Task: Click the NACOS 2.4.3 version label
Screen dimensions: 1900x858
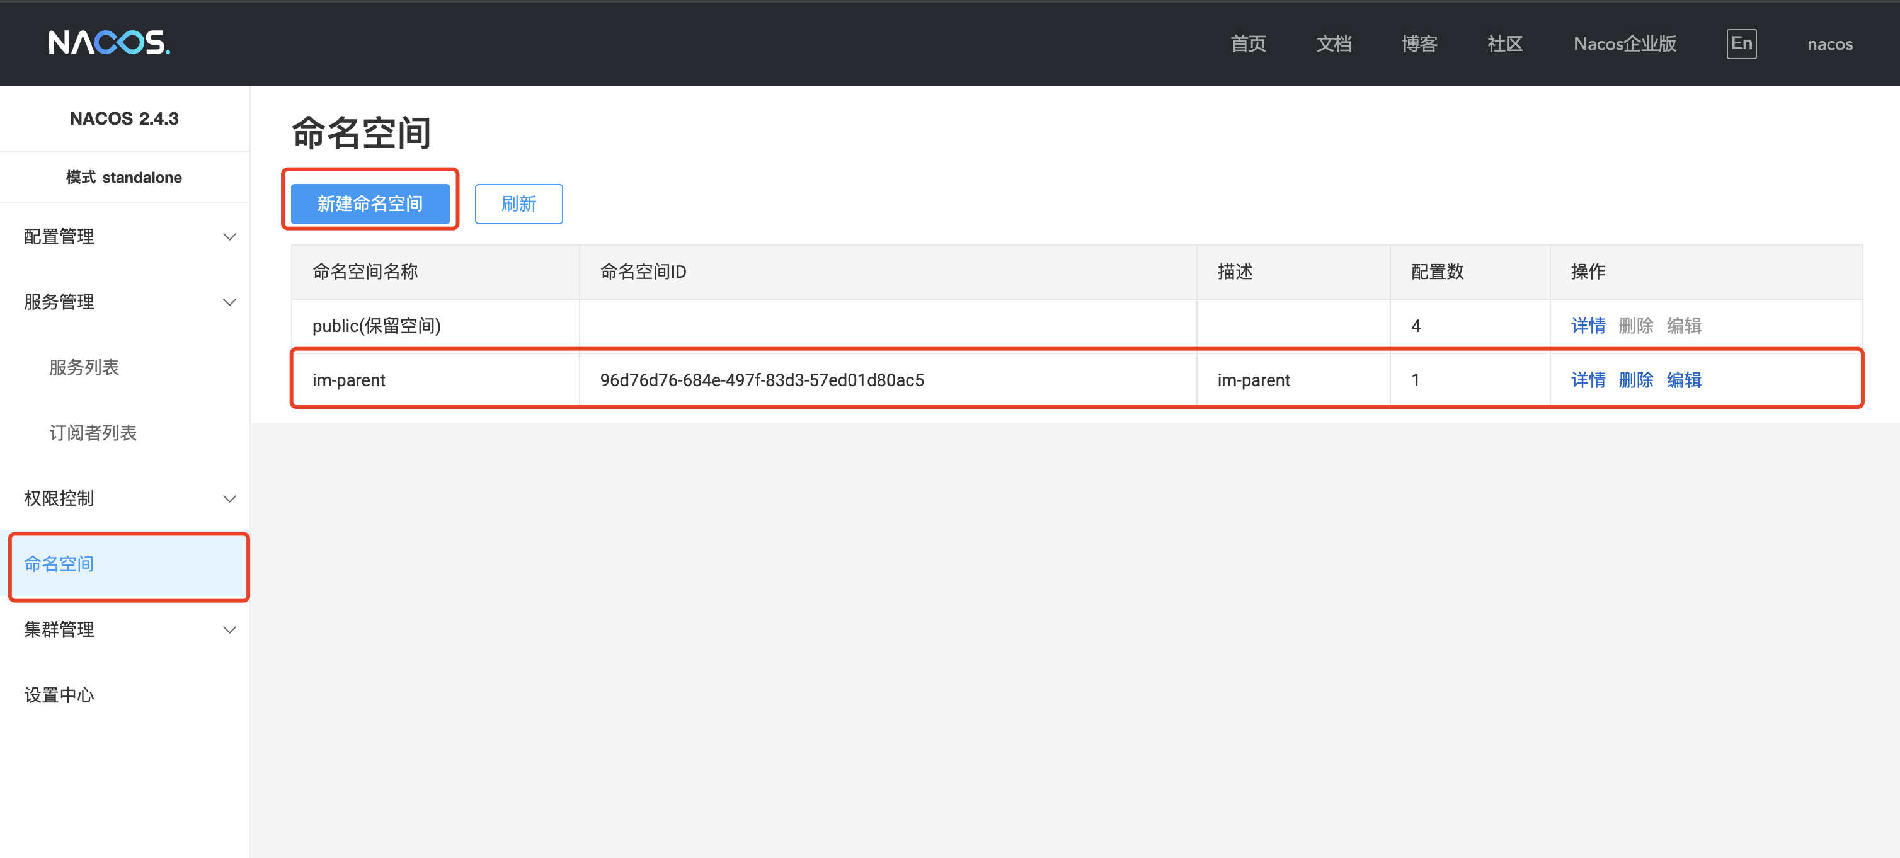Action: 124,119
